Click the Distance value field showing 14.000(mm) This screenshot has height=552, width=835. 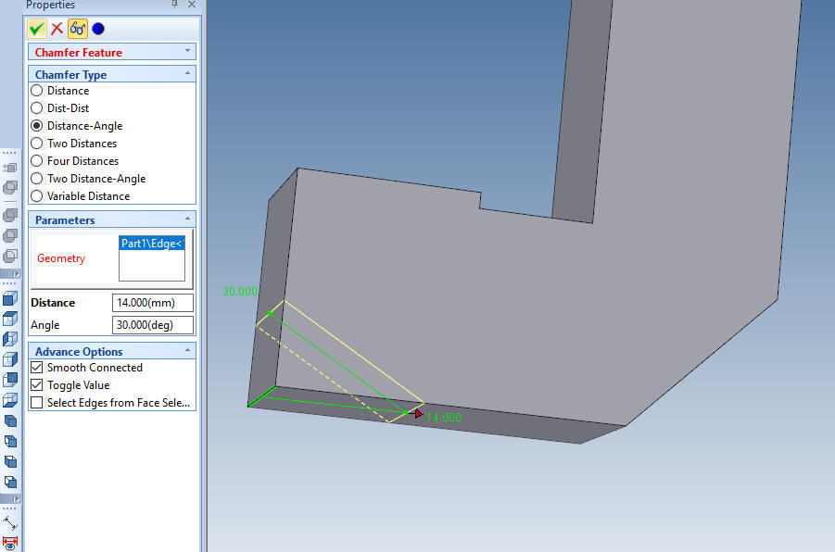(x=152, y=303)
